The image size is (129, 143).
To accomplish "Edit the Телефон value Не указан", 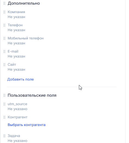I will pos(16,30).
